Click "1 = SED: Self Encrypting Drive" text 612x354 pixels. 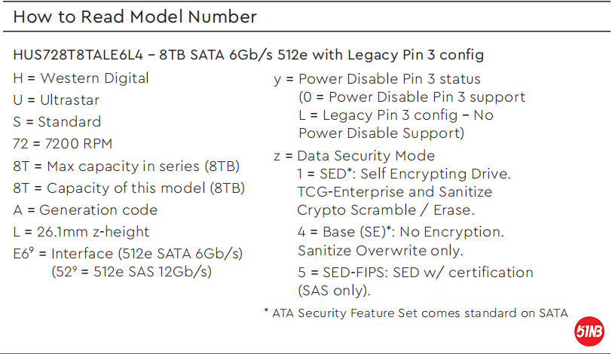404,174
